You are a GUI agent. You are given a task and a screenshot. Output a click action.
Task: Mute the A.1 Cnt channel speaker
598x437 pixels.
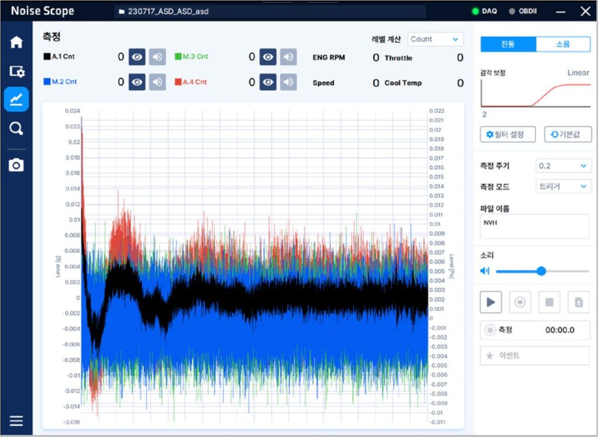tap(157, 57)
